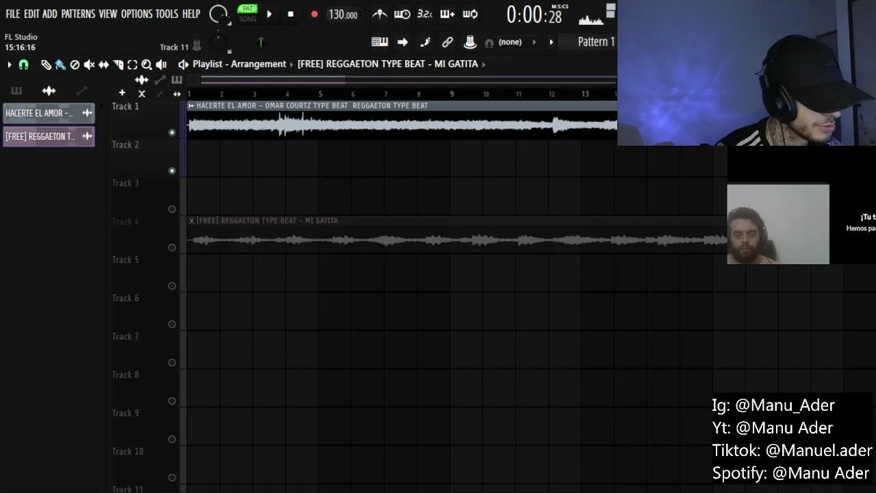Toggle Track 3 mute switch

(172, 209)
